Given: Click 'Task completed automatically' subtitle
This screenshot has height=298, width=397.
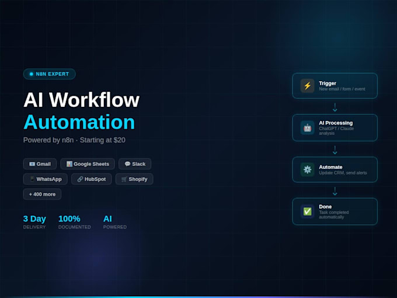Looking at the screenshot, I should pos(334,214).
